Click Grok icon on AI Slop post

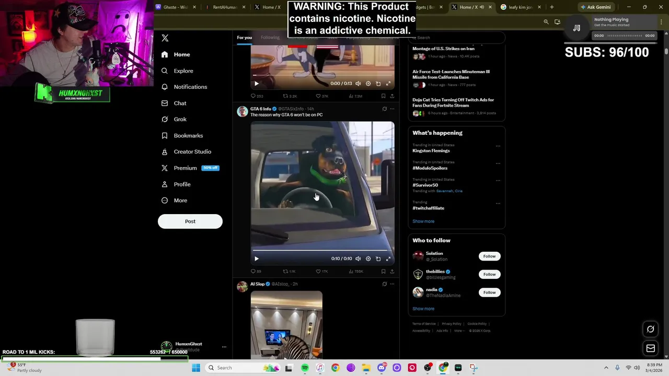[x=385, y=284]
